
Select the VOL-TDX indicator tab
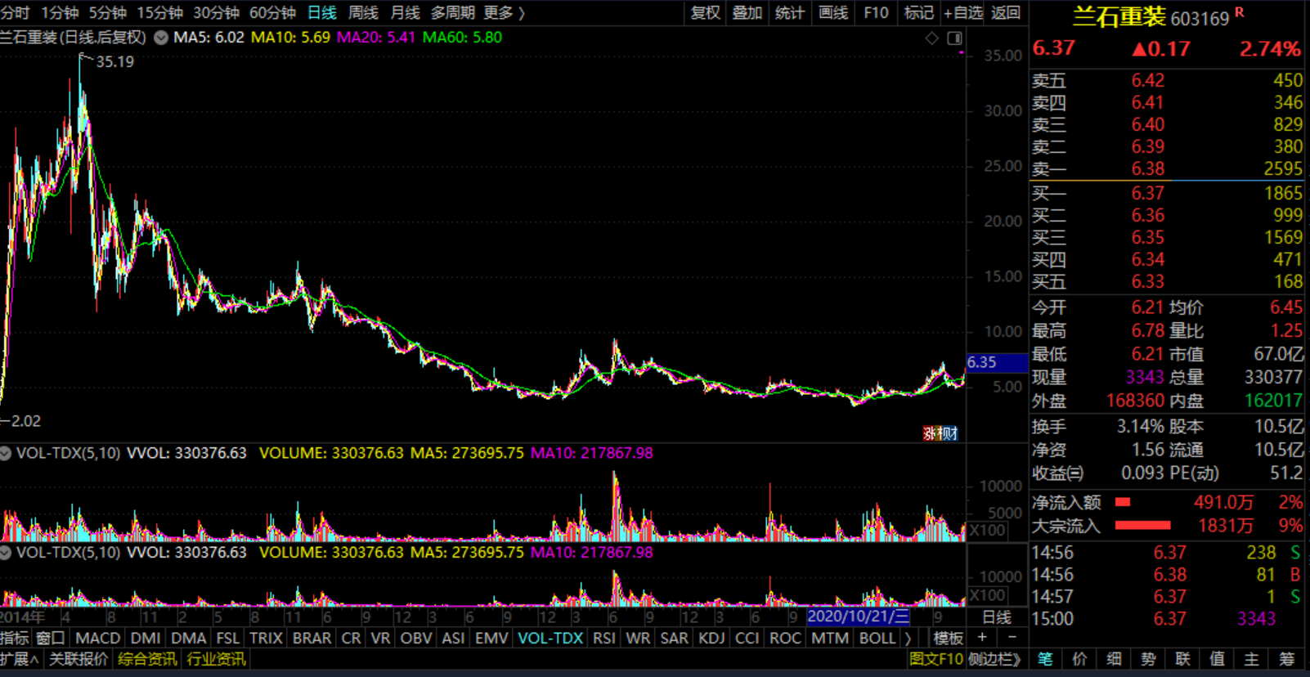pos(550,638)
